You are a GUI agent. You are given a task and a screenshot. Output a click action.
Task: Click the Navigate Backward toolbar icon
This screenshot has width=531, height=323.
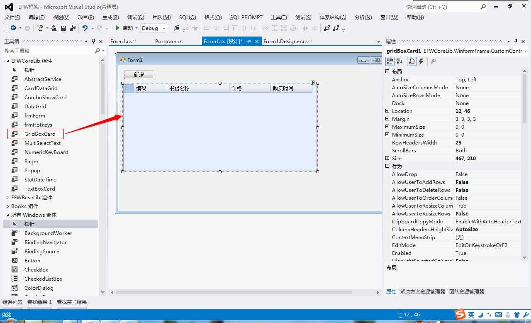[x=13, y=28]
